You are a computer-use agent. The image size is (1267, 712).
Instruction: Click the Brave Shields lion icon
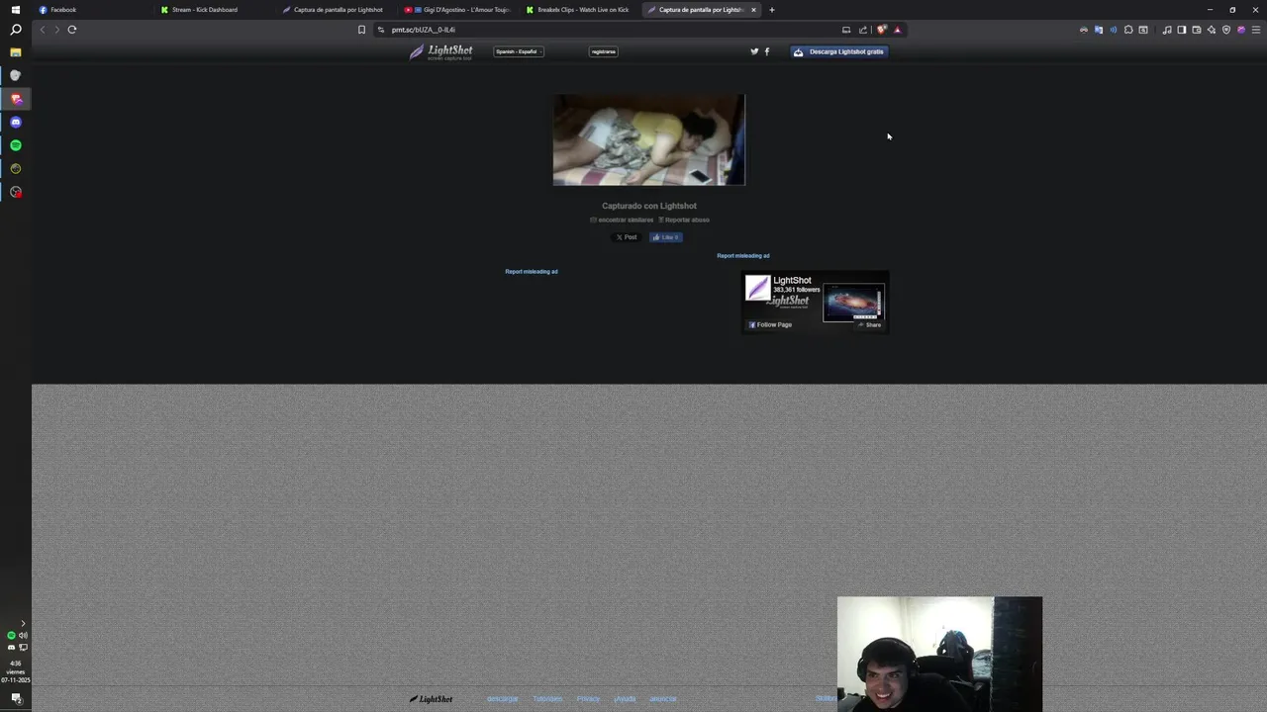[x=881, y=30]
